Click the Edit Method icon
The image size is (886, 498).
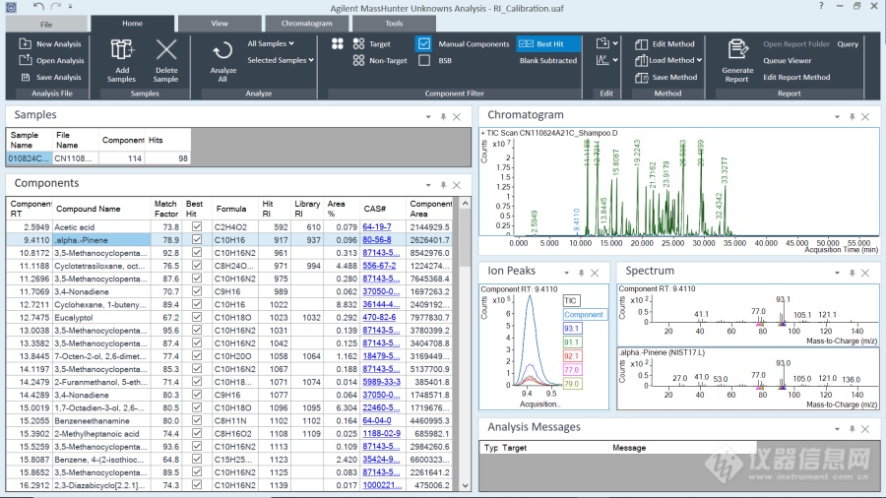click(x=641, y=44)
